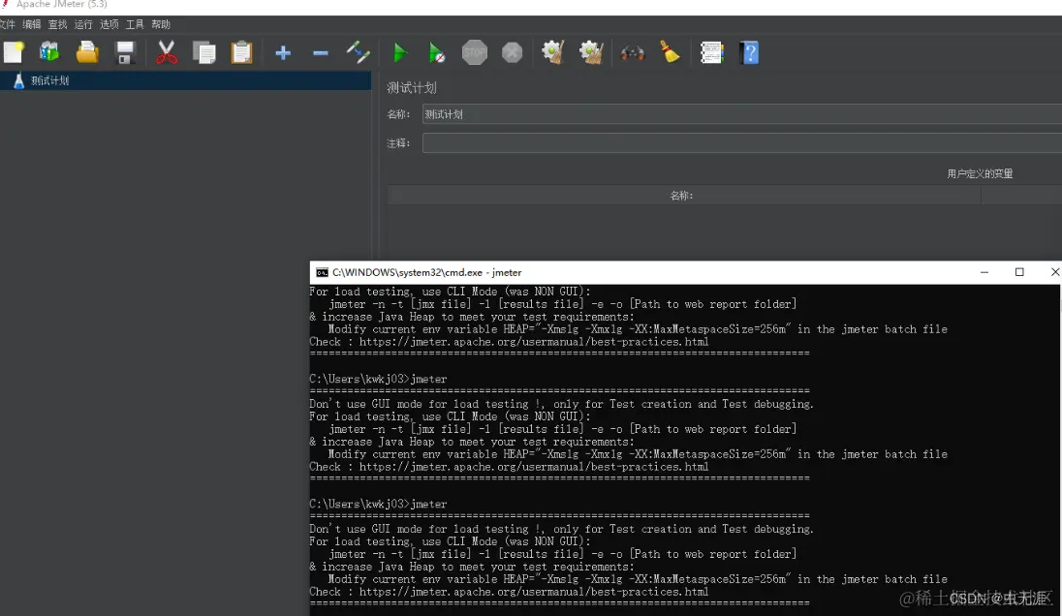Click the Reset search broom icon
This screenshot has width=1062, height=616.
tap(670, 52)
